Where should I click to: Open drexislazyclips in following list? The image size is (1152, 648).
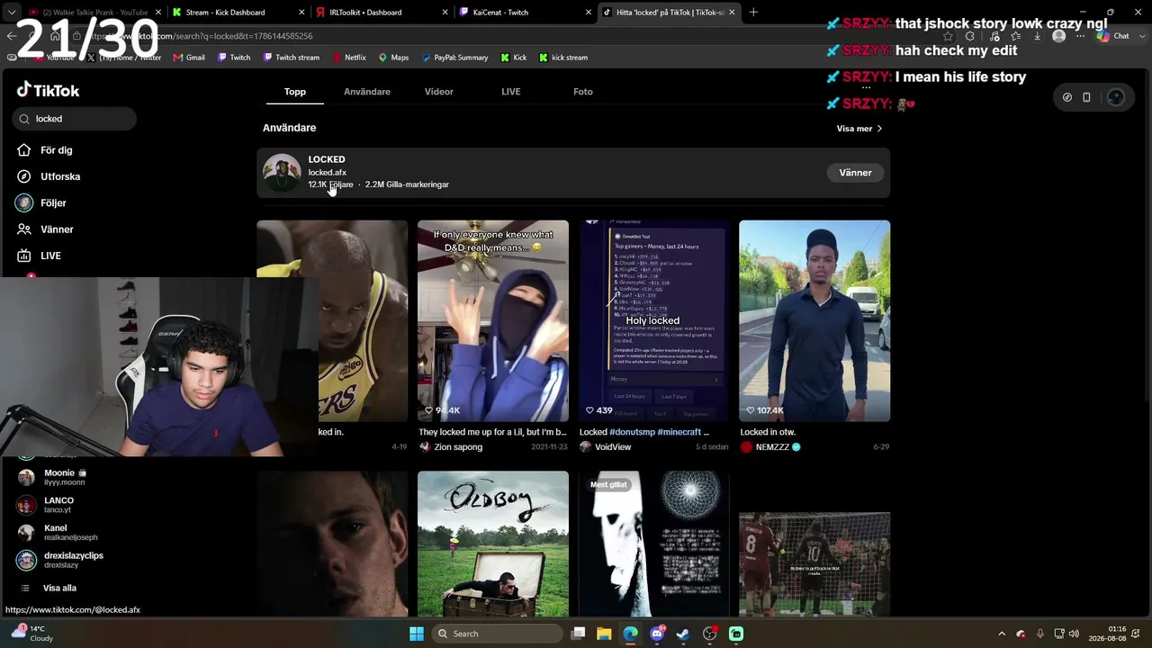[61, 560]
